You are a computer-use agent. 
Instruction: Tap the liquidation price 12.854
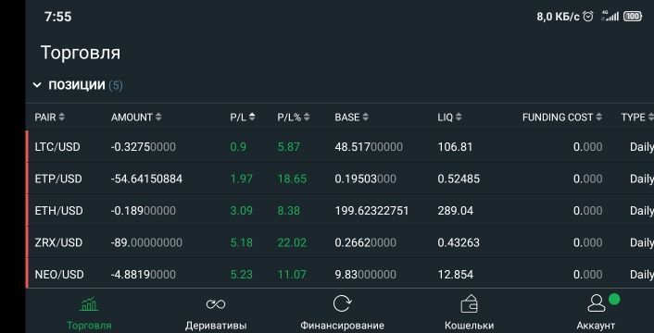pos(456,275)
